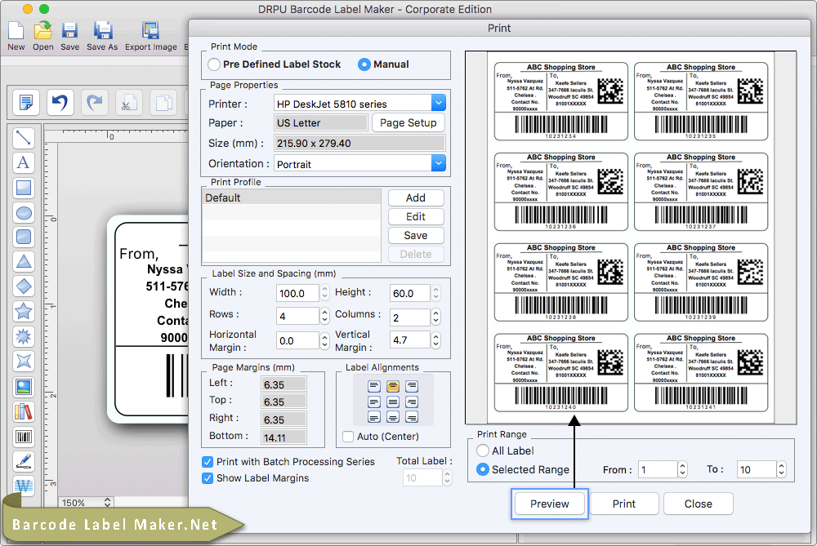Image resolution: width=817 pixels, height=546 pixels.
Task: Set top-center label alignment
Action: click(x=393, y=386)
